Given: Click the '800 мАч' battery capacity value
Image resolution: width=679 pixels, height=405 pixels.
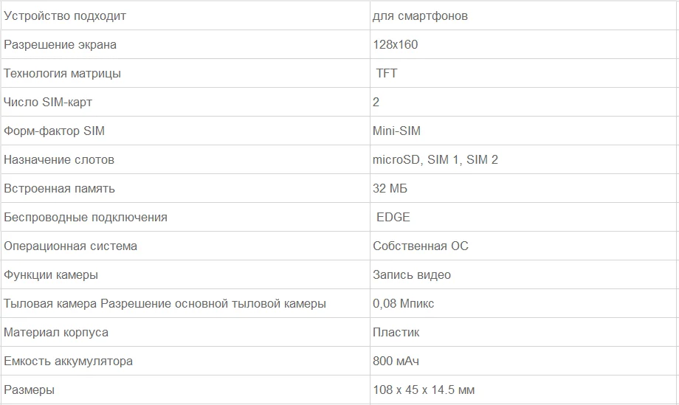Looking at the screenshot, I should (397, 361).
